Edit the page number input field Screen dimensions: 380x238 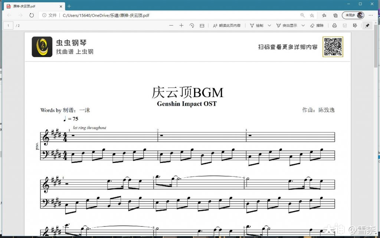click(x=8, y=25)
